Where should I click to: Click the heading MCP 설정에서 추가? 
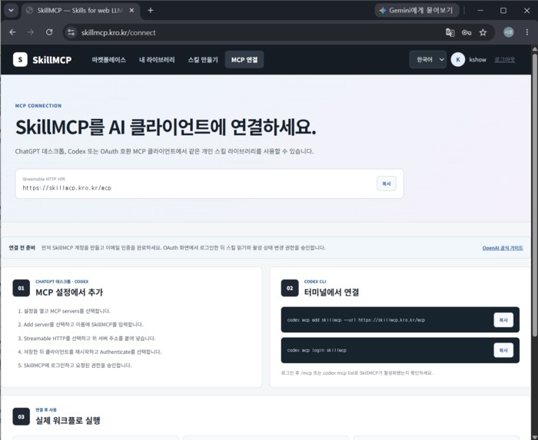tap(69, 293)
